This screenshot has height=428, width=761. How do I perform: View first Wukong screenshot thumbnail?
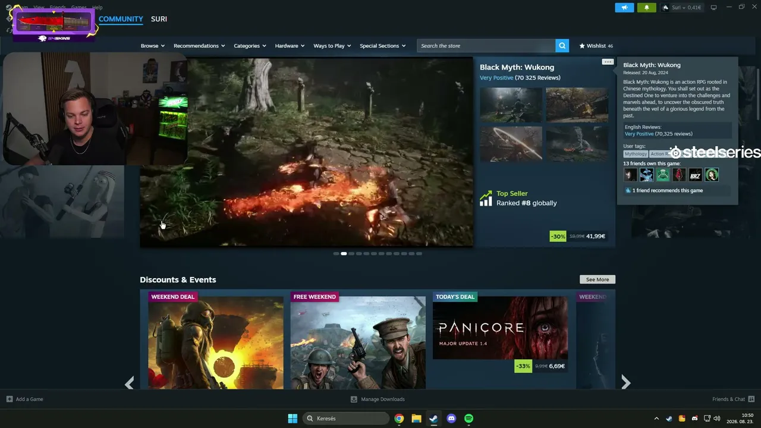(x=511, y=105)
